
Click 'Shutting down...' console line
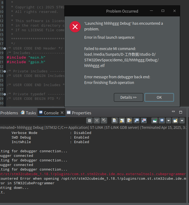click(14, 188)
